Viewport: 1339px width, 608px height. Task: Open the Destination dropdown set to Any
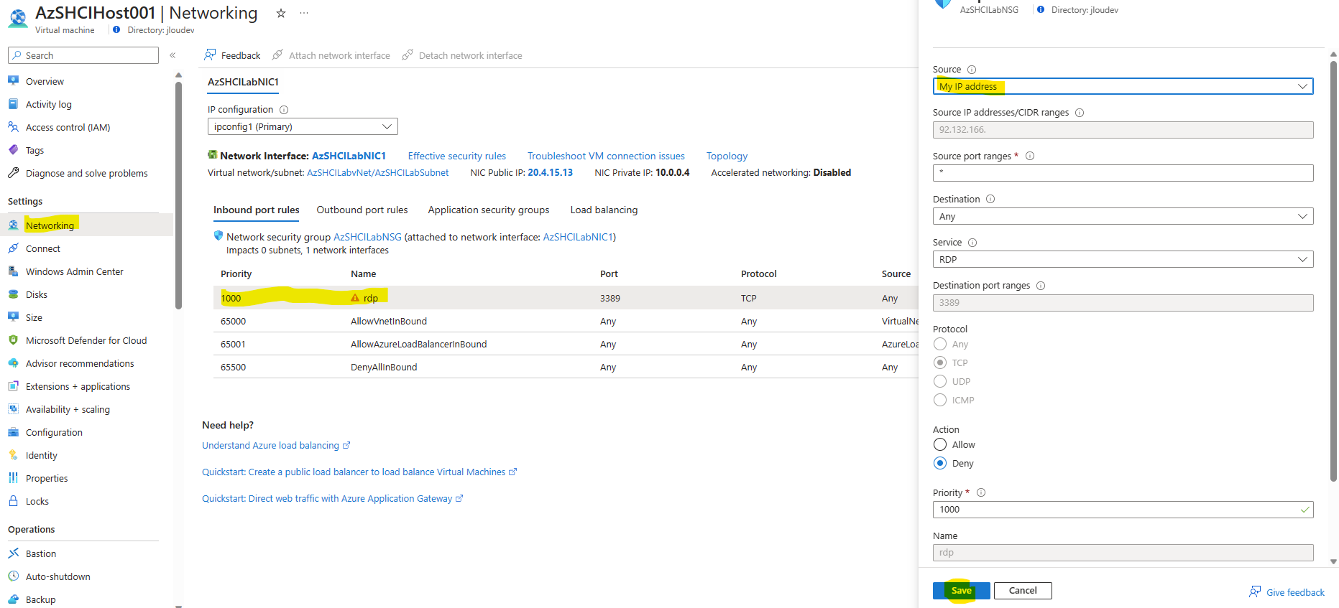pyautogui.click(x=1123, y=216)
